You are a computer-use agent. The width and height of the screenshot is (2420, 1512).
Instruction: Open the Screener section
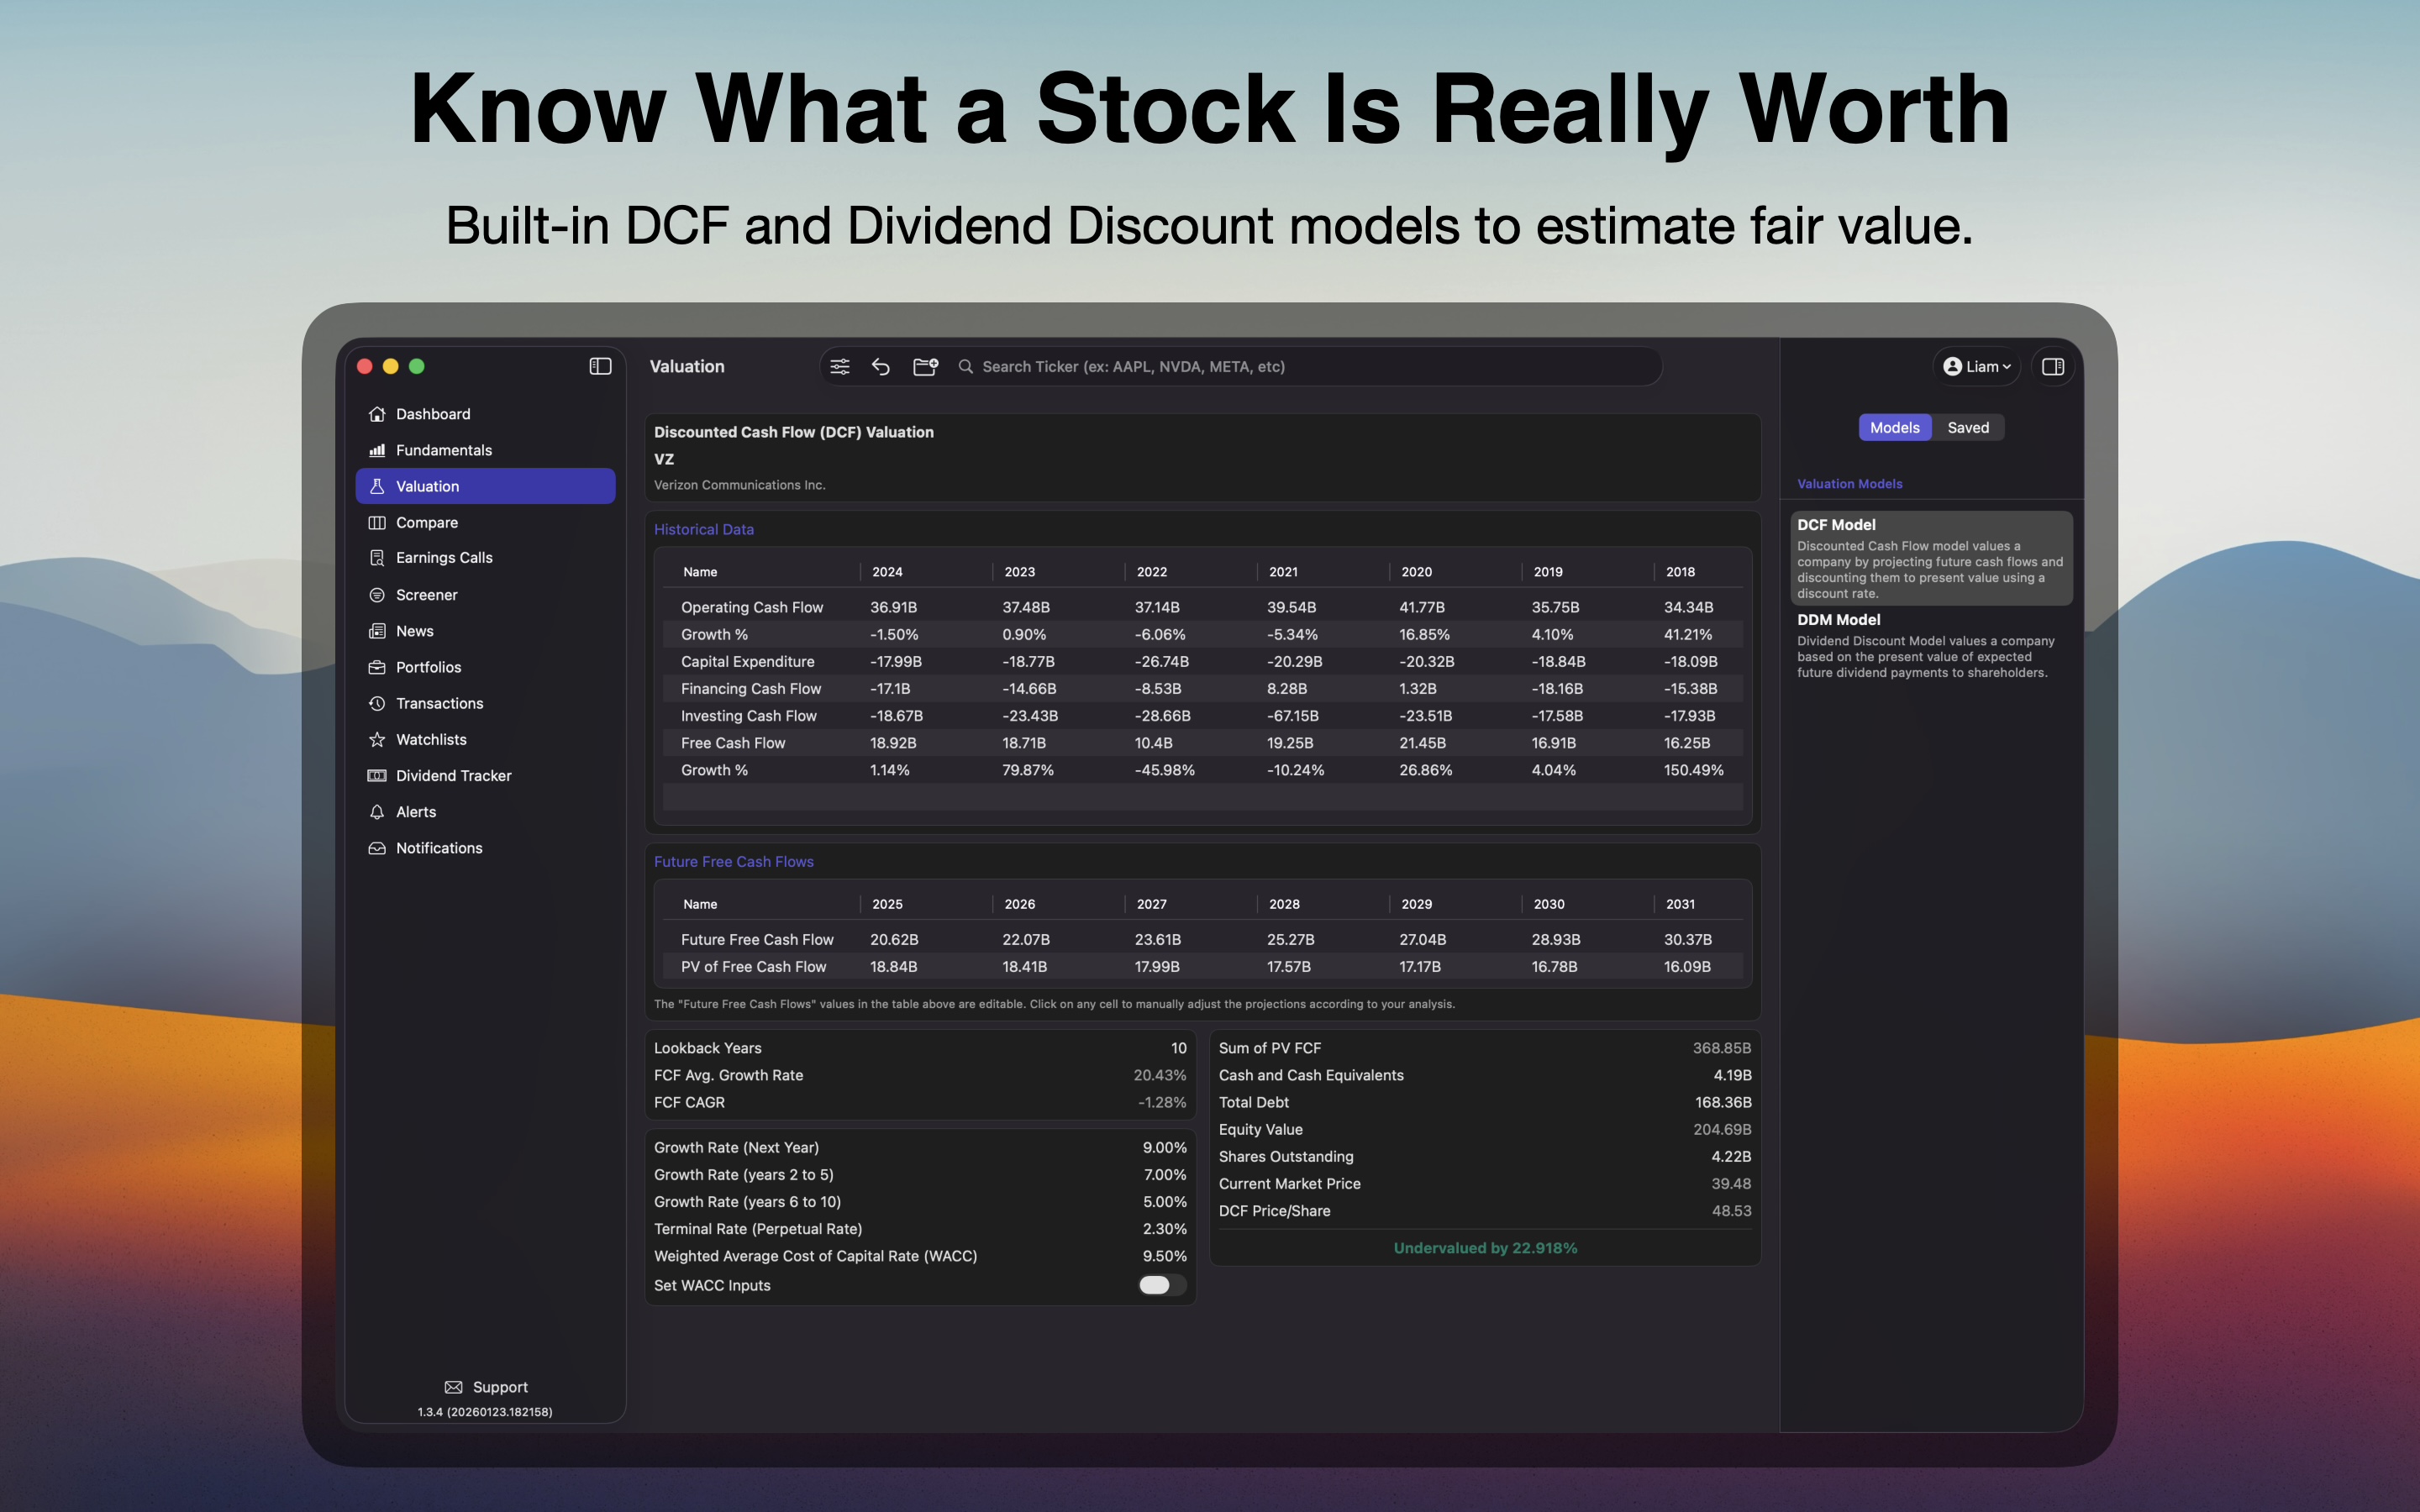[x=426, y=594]
